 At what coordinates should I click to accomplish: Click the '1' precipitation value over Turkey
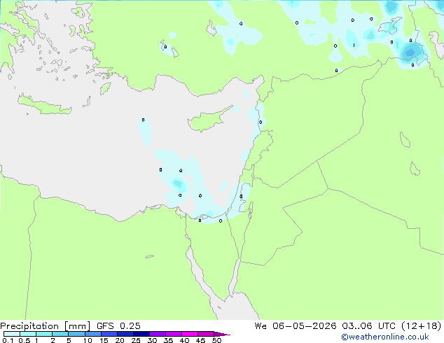coord(354,45)
